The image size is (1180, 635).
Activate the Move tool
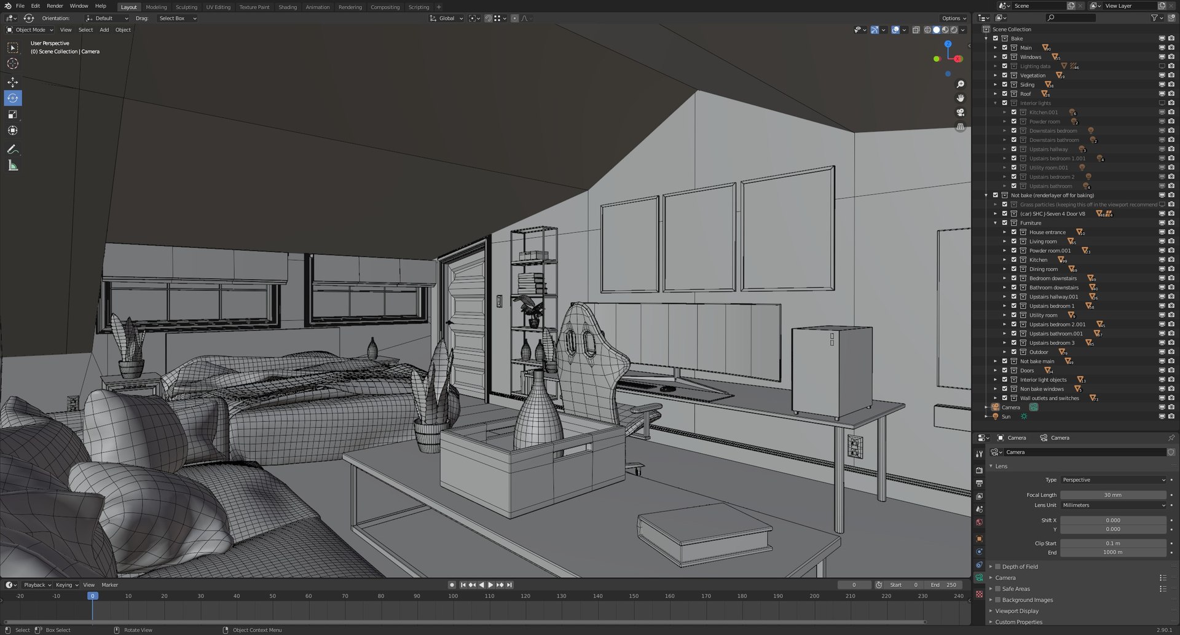pos(12,82)
